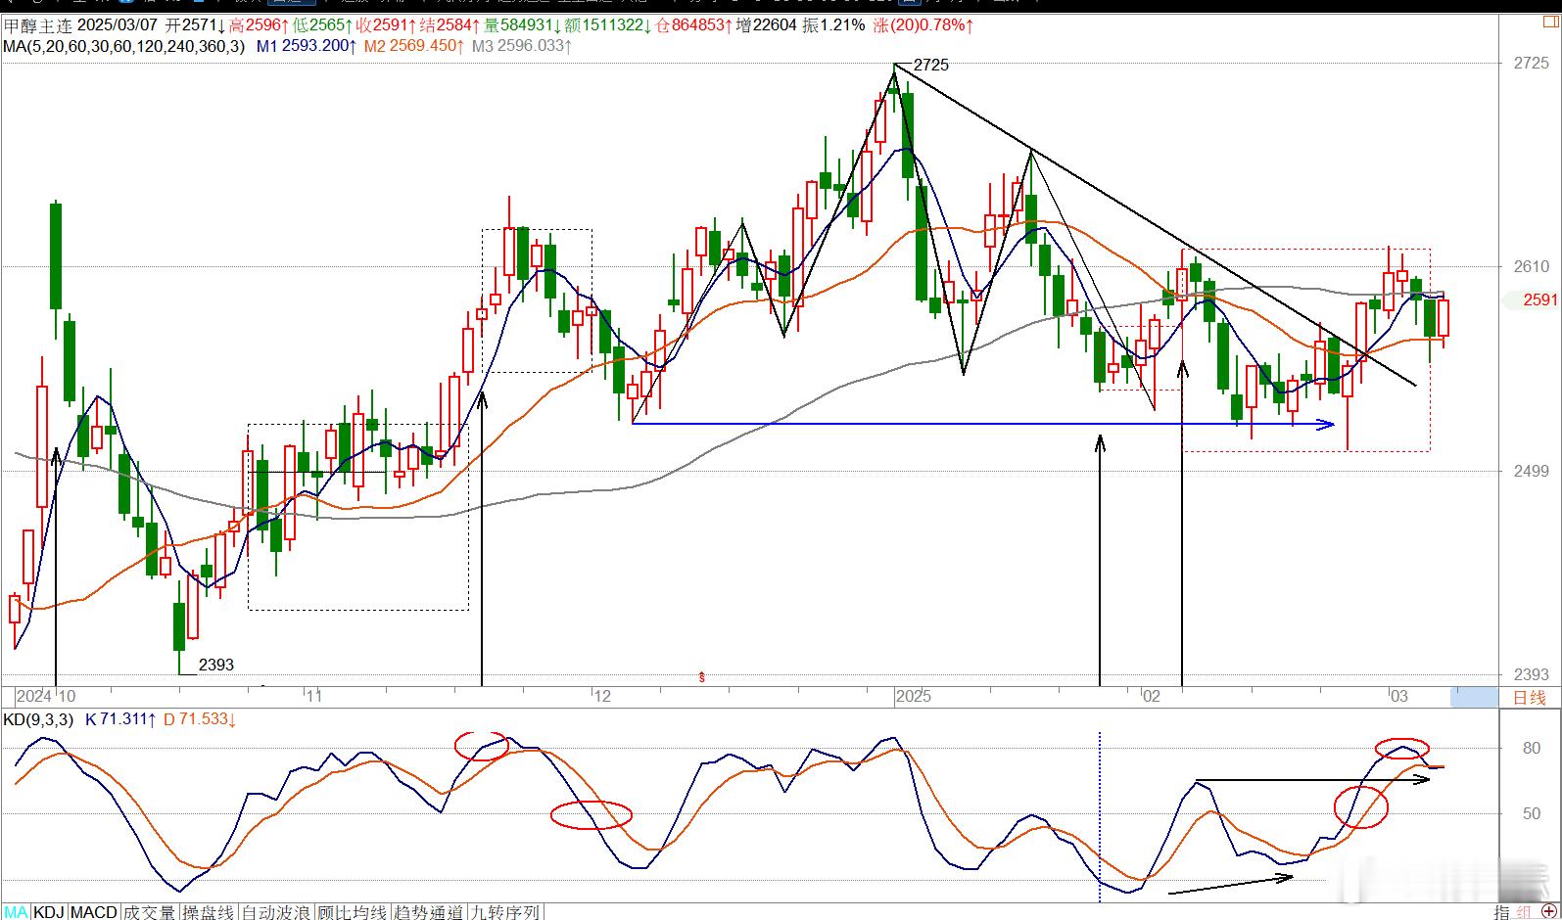Click the M2 2569.450 value

pos(414,45)
